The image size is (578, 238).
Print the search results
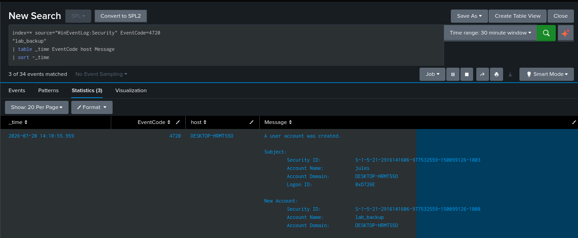click(496, 74)
